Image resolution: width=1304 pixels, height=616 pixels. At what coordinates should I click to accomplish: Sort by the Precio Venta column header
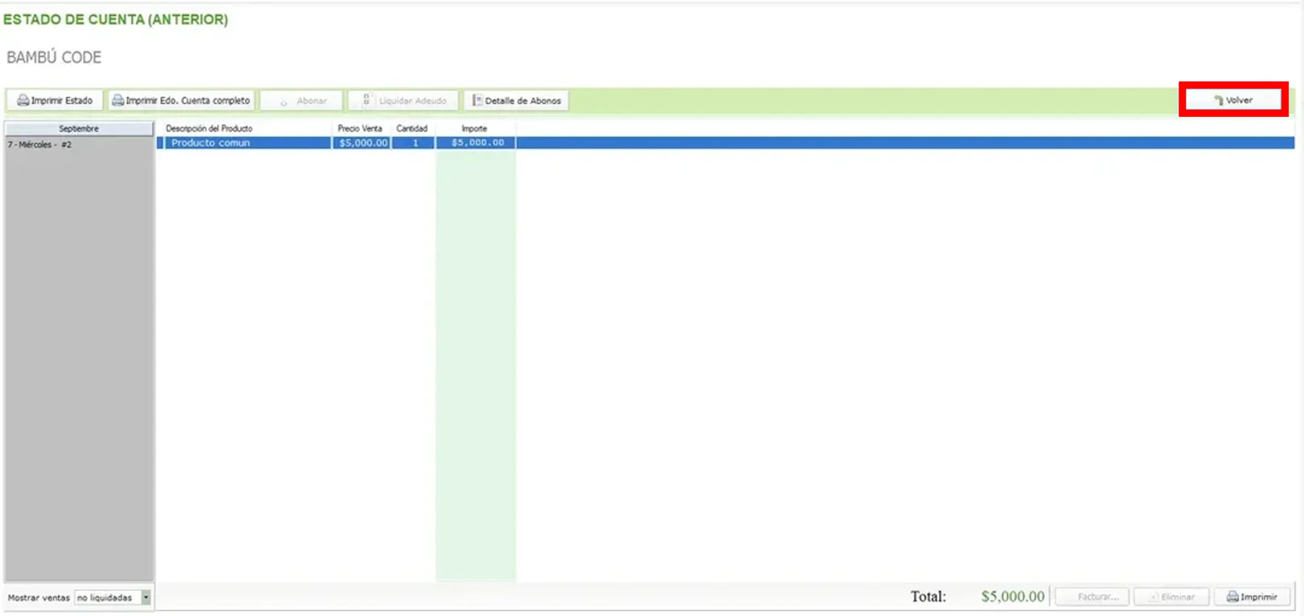click(x=360, y=128)
